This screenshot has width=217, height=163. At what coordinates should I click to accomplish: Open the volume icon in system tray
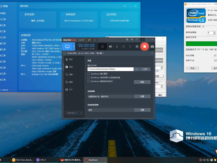tap(204, 160)
